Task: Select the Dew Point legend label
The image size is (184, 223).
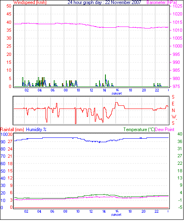Action: (x=165, y=130)
